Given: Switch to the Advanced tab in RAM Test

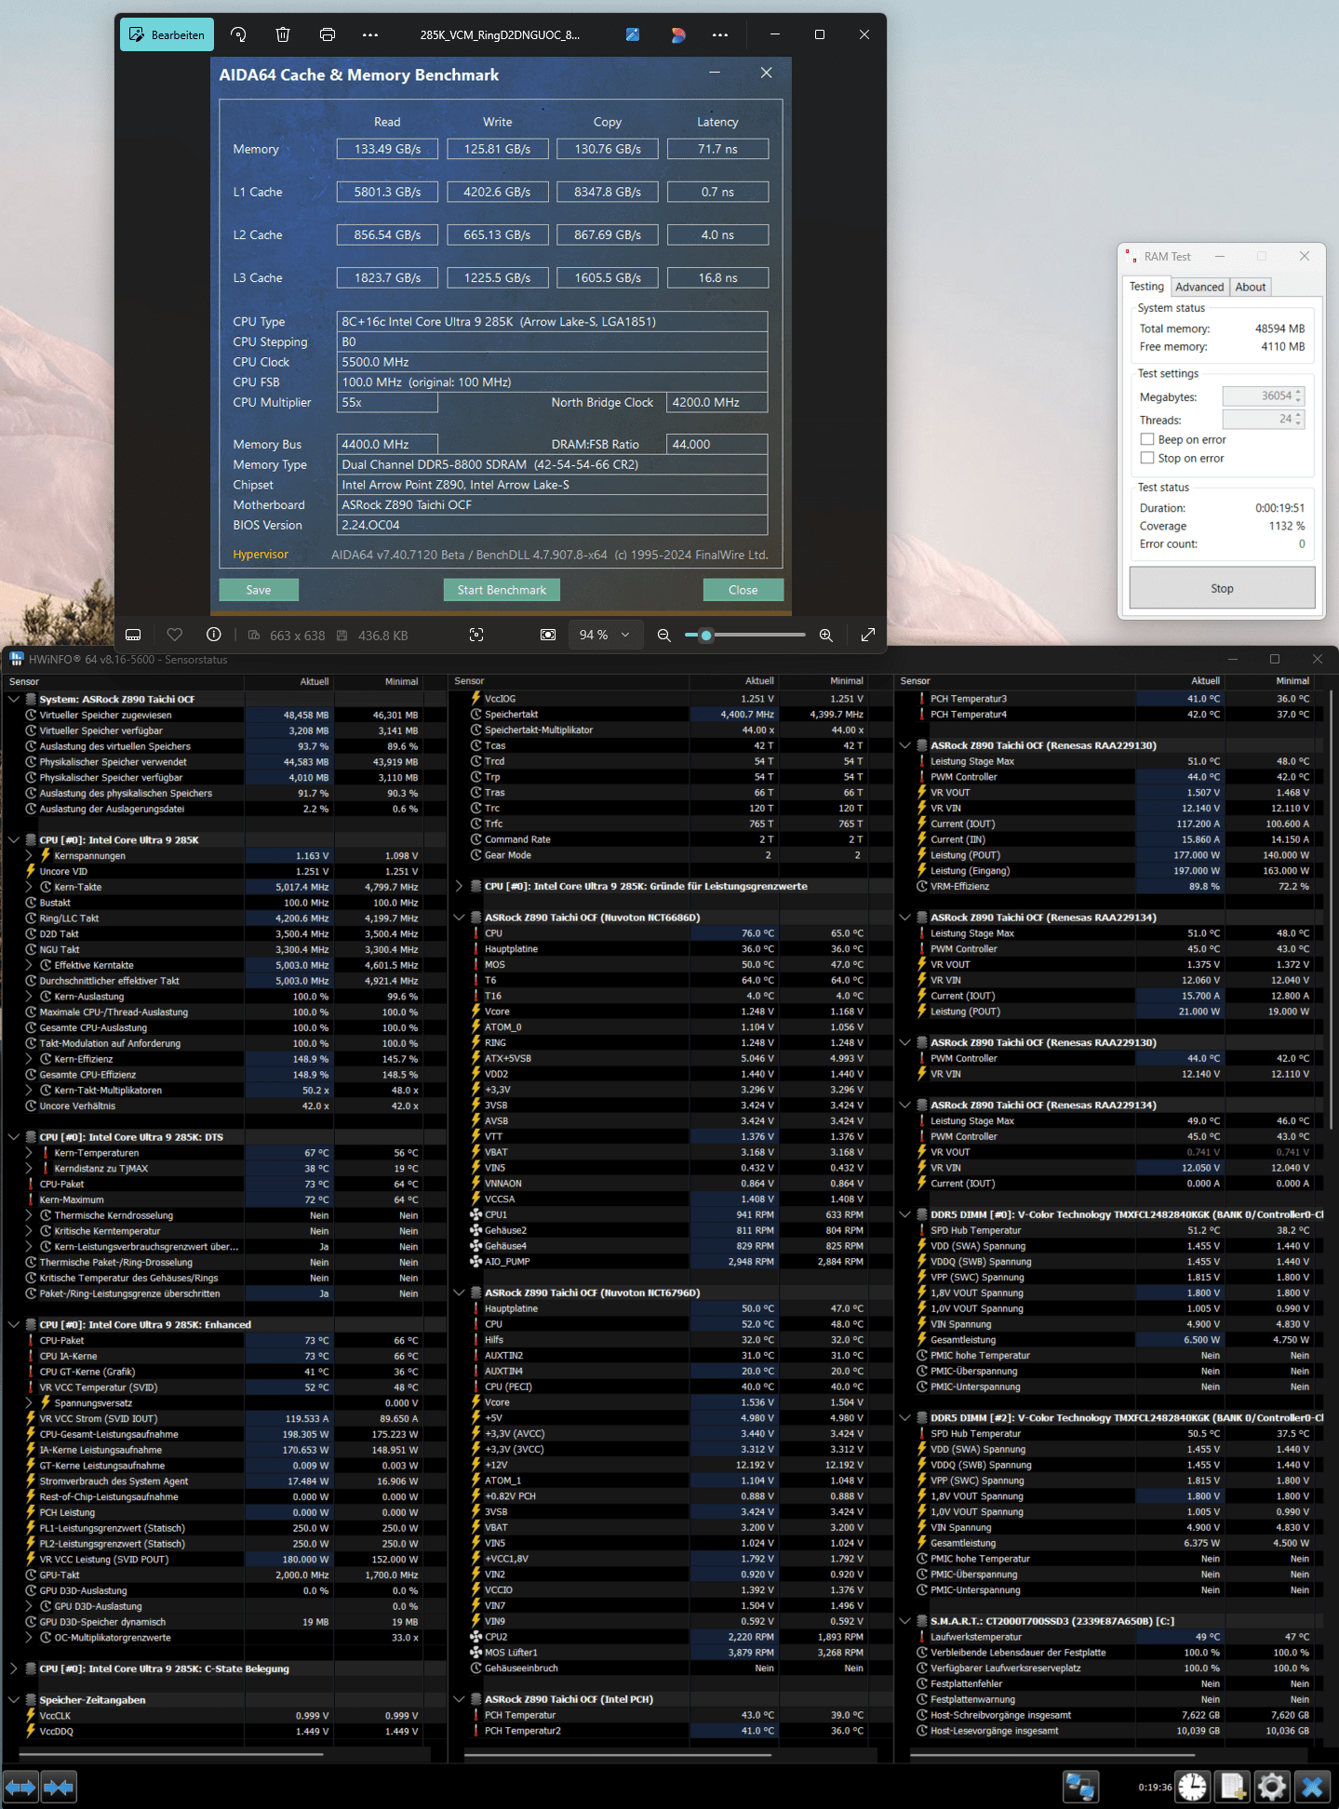Looking at the screenshot, I should tap(1199, 287).
